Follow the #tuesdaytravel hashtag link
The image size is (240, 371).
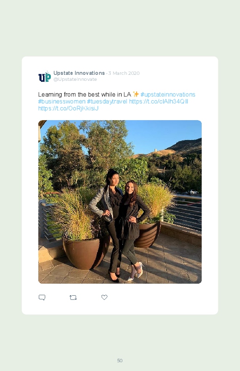tap(107, 102)
